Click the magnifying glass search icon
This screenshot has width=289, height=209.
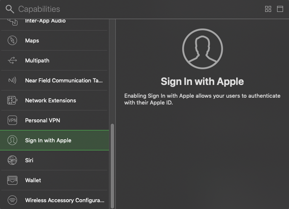click(9, 9)
